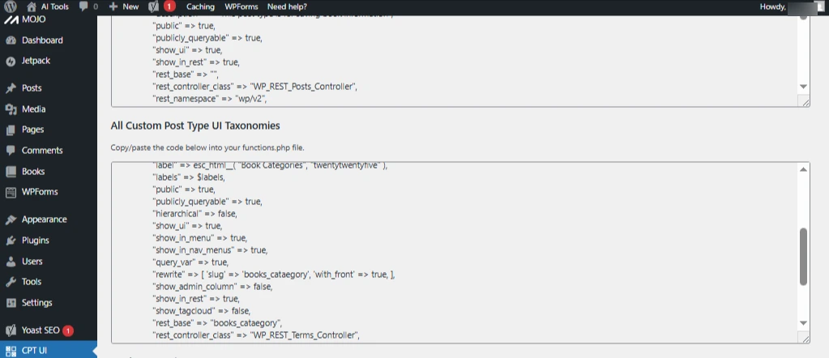Viewport: 829px width, 358px height.
Task: Open the Caching admin bar menu
Action: click(200, 6)
